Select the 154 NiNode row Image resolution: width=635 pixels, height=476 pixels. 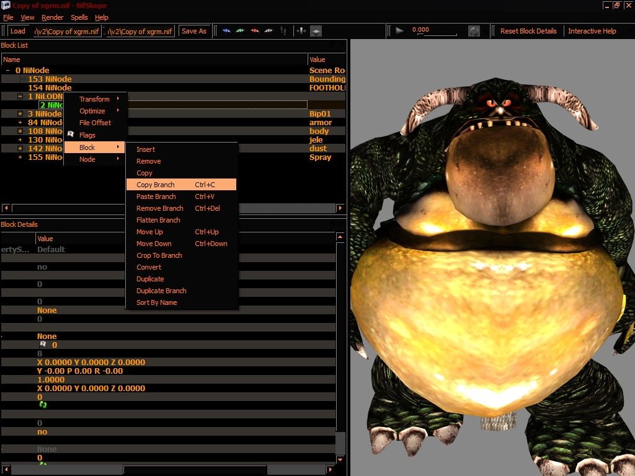pyautogui.click(x=173, y=88)
